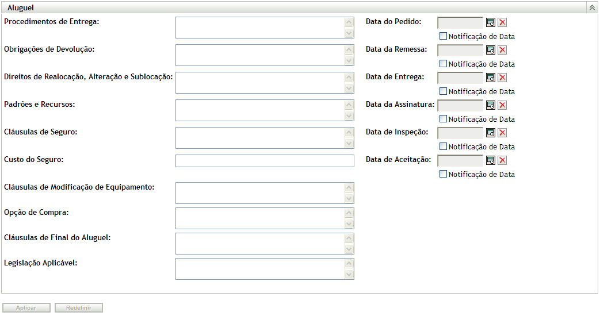
Task: Clear the Data de Entrega date
Action: pos(502,78)
